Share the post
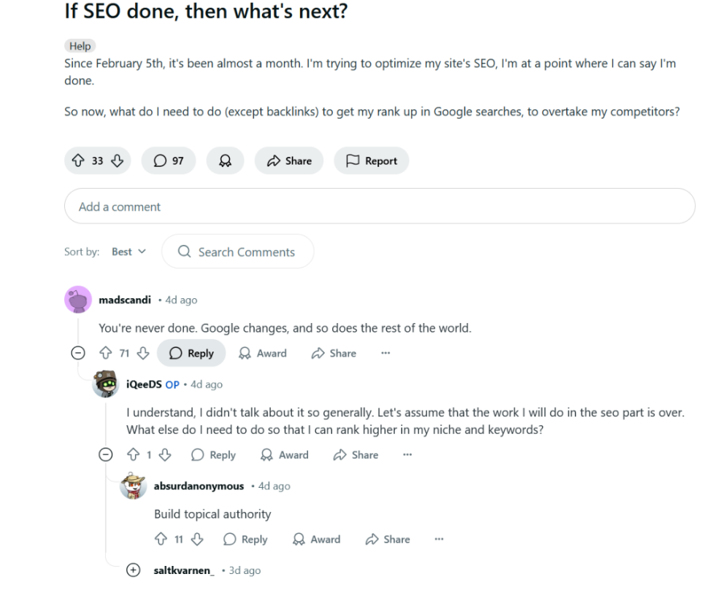This screenshot has width=712, height=590. [x=288, y=160]
